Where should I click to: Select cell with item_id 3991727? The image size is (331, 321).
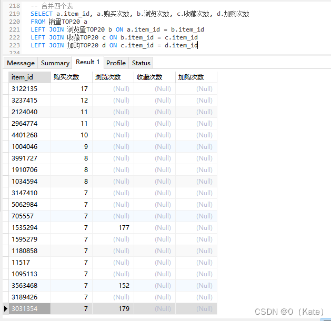click(x=29, y=158)
